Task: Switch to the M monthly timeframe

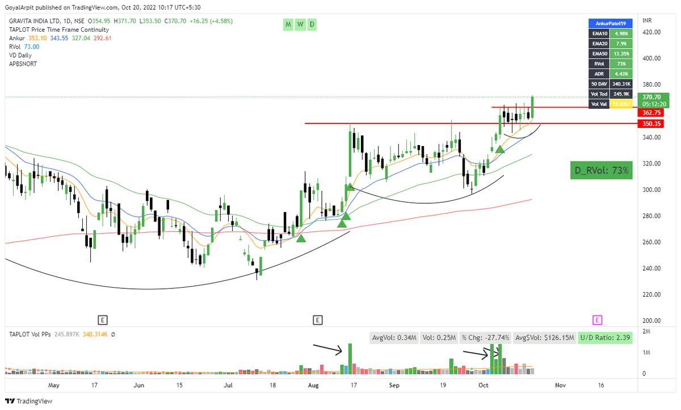Action: [288, 24]
